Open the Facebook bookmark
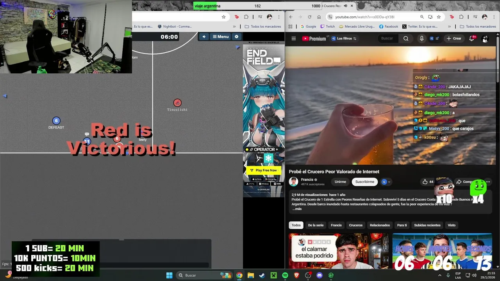Viewport: 500px width, 281px height. tap(388, 27)
